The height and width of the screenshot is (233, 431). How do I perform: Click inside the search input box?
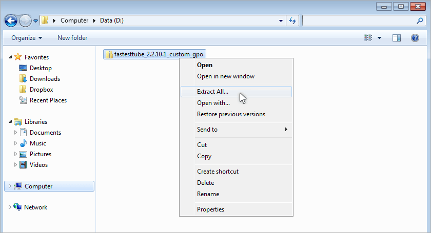(358, 20)
